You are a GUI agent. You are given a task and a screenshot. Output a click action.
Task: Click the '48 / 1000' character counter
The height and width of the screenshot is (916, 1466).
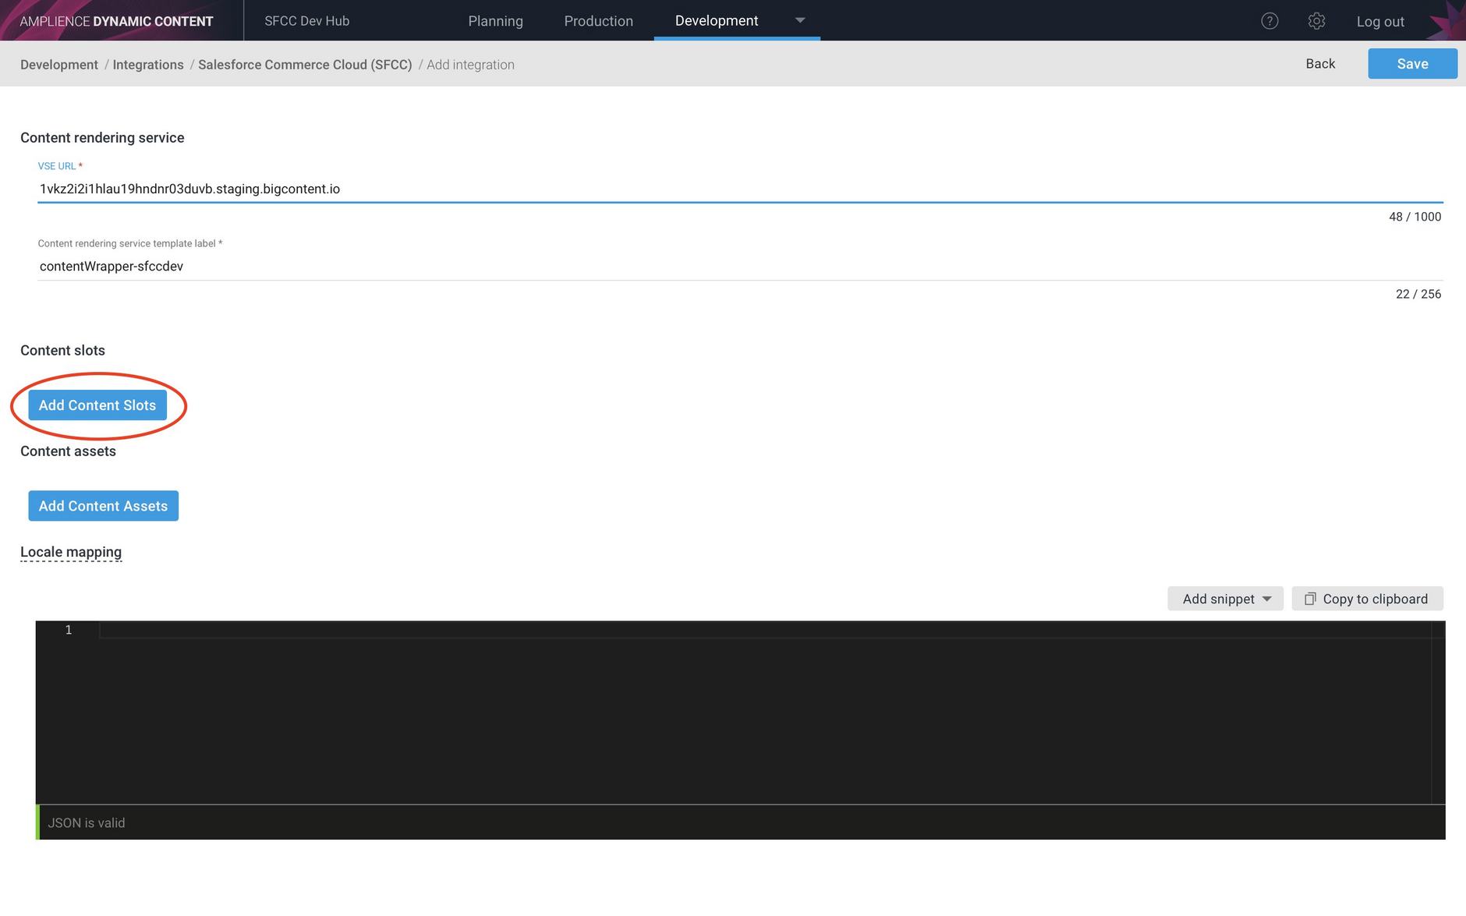(1415, 217)
